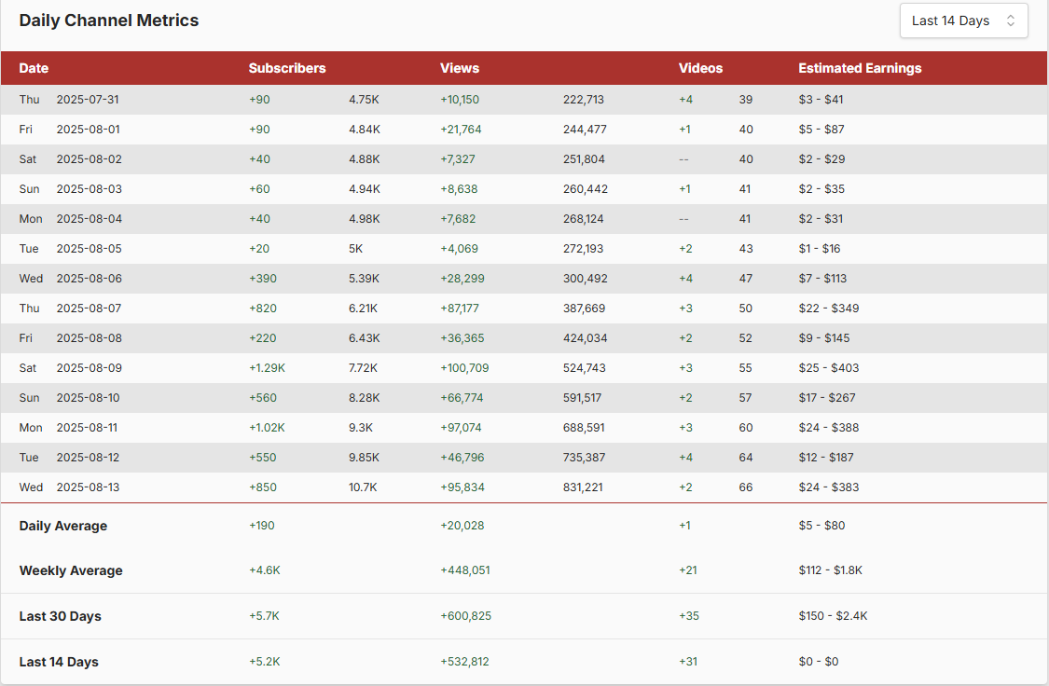Click the Date column header
Screen dimensions: 1049x686
pos(34,68)
